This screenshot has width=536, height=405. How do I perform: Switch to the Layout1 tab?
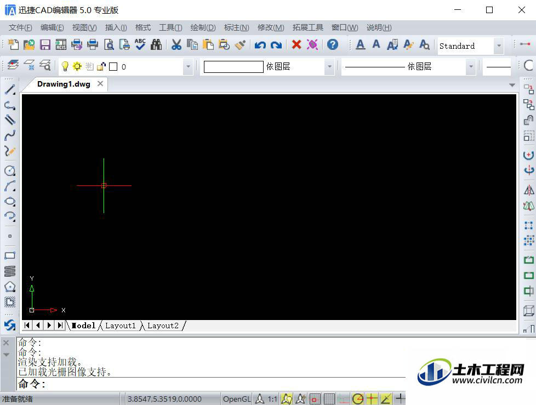pos(121,326)
